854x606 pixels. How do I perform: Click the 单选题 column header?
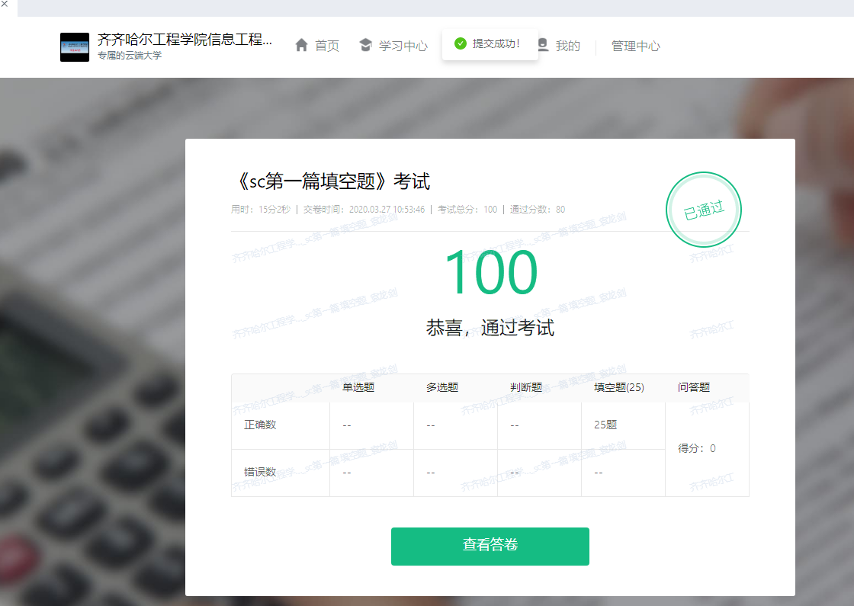click(x=358, y=387)
